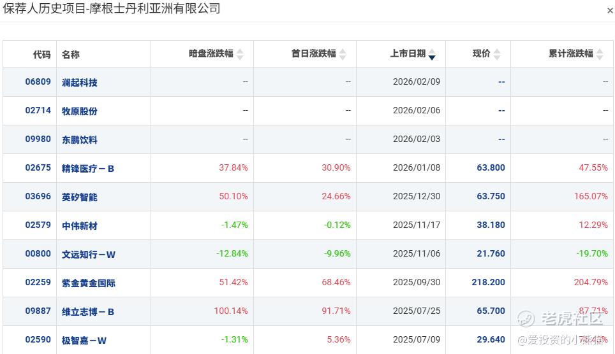This screenshot has height=354, width=615.
Task: Open stock 紫金黄金国际
Action: click(89, 283)
